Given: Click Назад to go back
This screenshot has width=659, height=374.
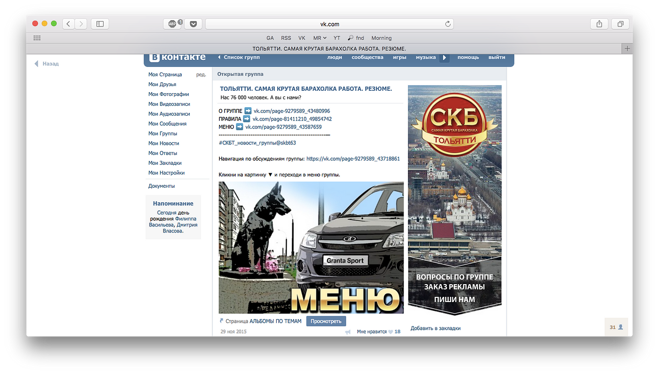Looking at the screenshot, I should (47, 64).
